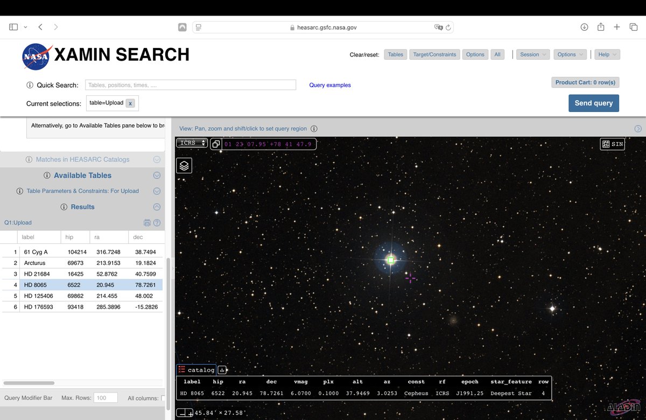Image resolution: width=646 pixels, height=420 pixels.
Task: Remove table=Upload selection with x
Action: coord(130,103)
